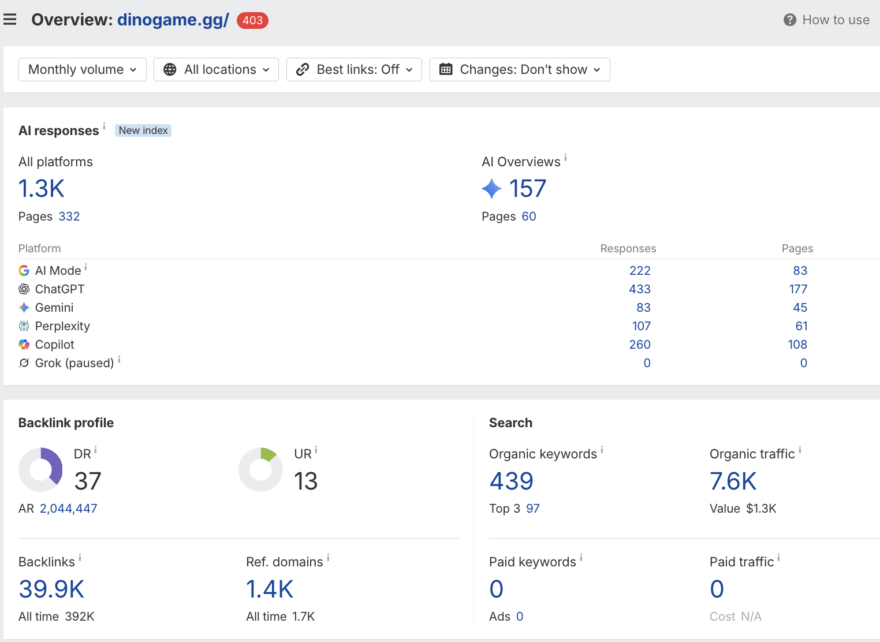
Task: Open Perplexity pages 61
Action: coord(801,326)
